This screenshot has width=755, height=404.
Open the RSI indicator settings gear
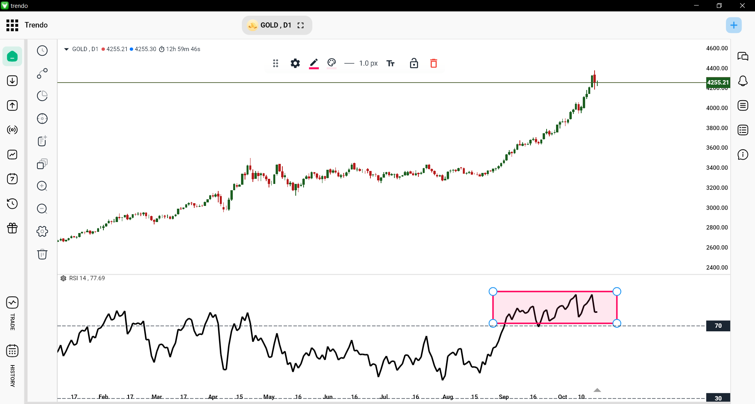pos(63,278)
